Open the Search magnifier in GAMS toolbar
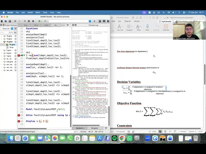Screen dimensions: 206x154 point(25,21)
